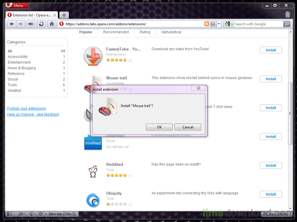Click the magnifier search button
Viewport: 297px width, 222px height.
287,24
